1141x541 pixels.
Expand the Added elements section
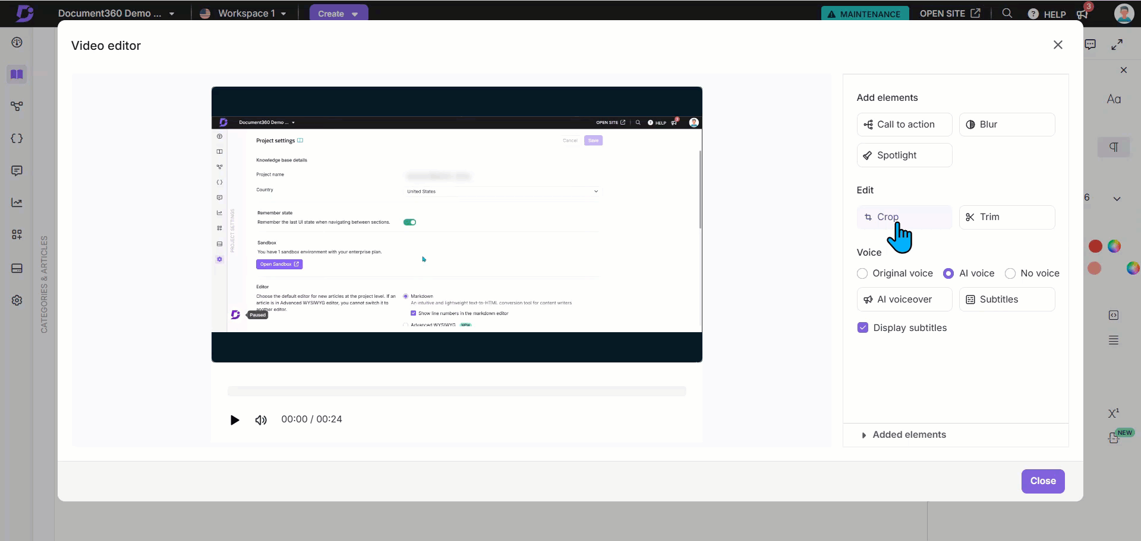click(903, 435)
